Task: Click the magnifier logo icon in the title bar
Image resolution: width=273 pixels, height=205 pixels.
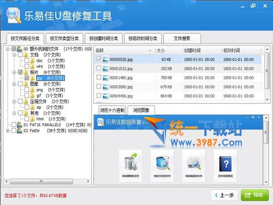Action: (x=14, y=15)
